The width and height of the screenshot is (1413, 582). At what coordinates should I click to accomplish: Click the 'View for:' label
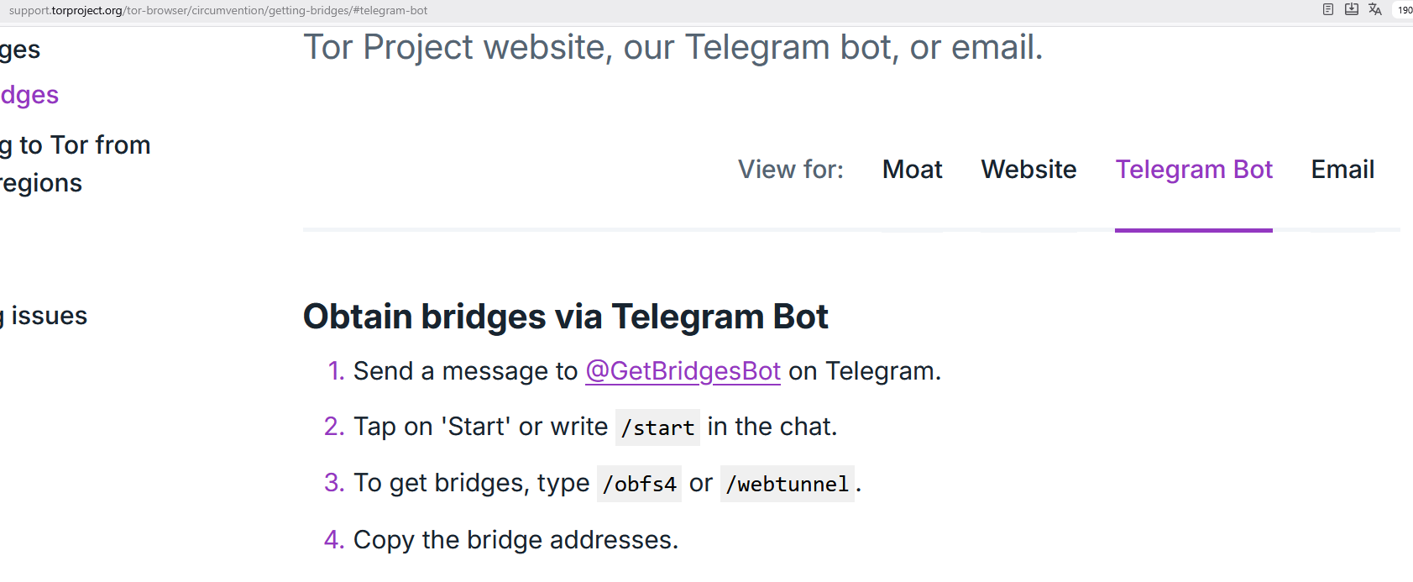point(790,170)
